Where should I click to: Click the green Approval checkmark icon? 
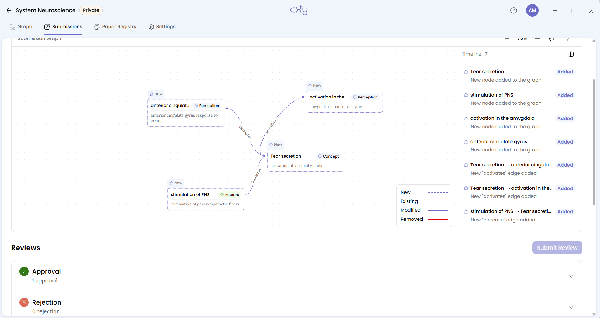pyautogui.click(x=24, y=271)
